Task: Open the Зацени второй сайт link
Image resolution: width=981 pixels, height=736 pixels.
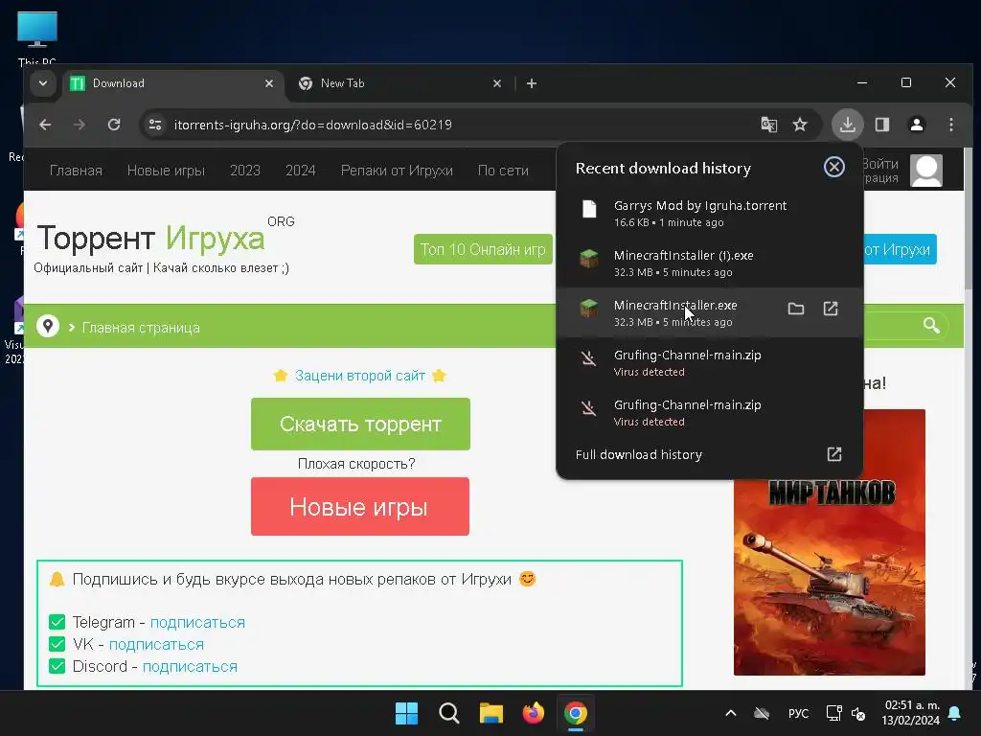Action: pyautogui.click(x=360, y=376)
